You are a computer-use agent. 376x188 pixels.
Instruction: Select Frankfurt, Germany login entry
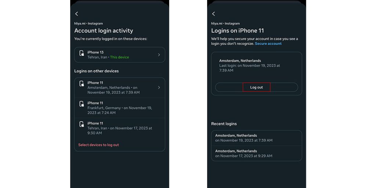(120, 108)
